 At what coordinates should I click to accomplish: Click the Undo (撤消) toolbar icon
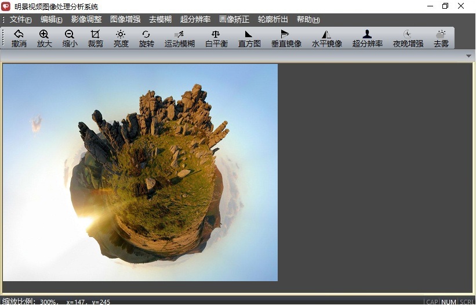point(19,38)
